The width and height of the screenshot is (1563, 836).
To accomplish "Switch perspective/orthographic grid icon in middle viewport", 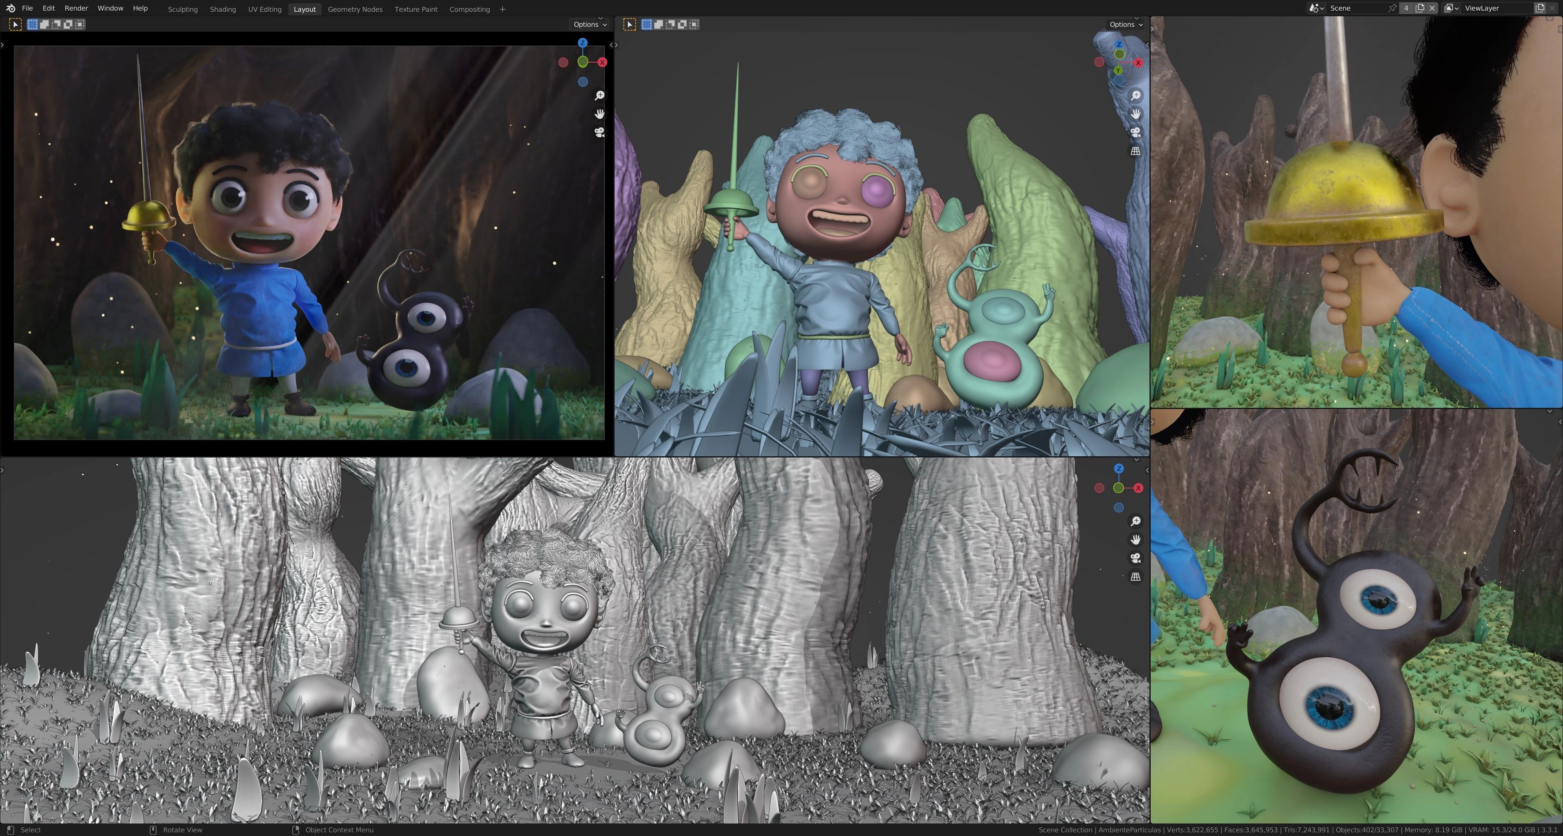I will (1135, 151).
